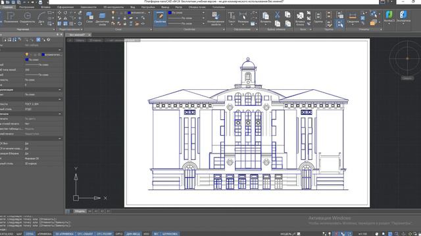
Task: Expand the Утилиты panel arrow
Action: click(x=381, y=29)
